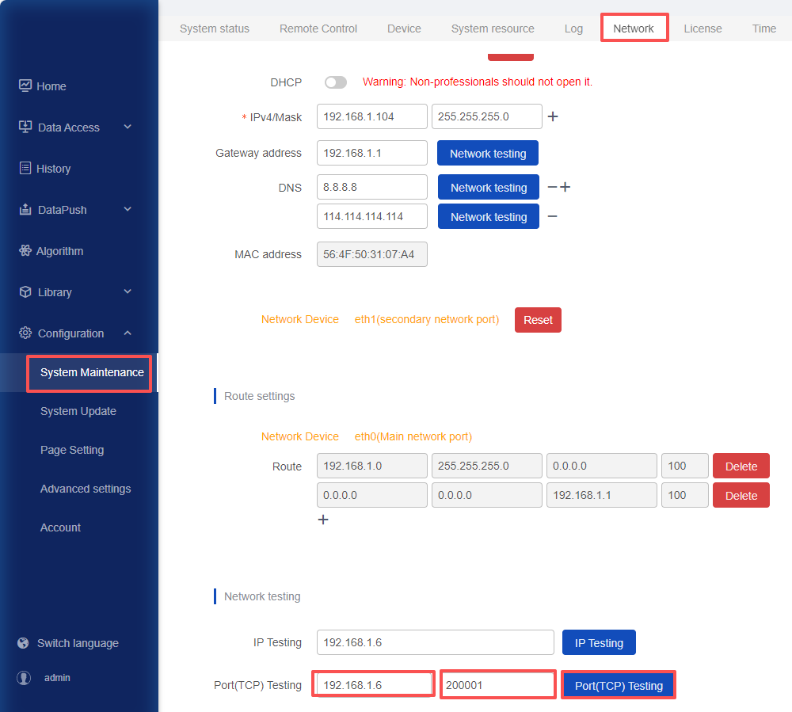Viewport: 792px width, 712px height.
Task: Add a new route row
Action: pyautogui.click(x=323, y=520)
